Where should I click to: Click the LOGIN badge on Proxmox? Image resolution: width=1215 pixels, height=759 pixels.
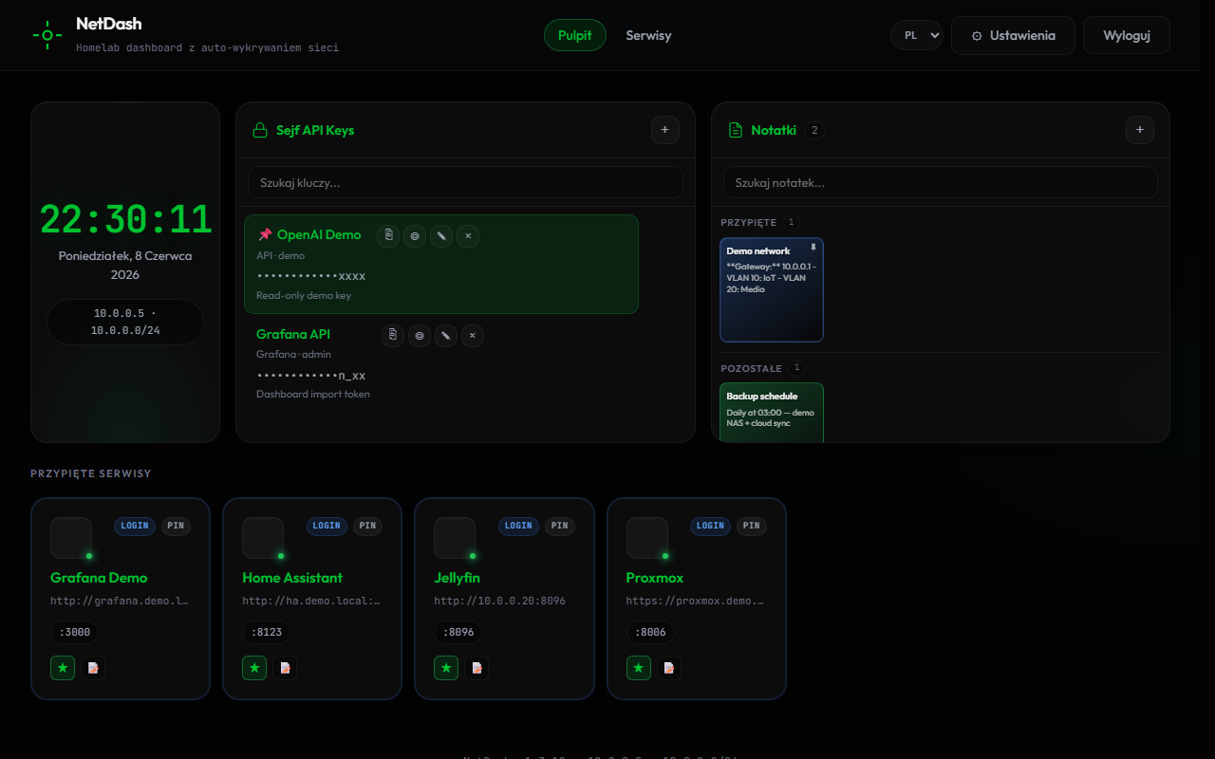(x=711, y=526)
